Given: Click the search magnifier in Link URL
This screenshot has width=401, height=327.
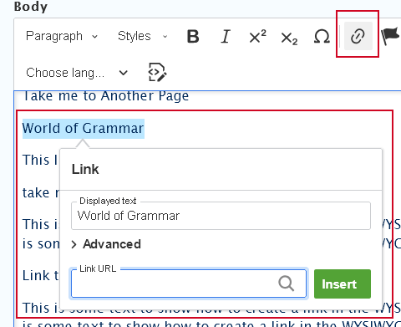Looking at the screenshot, I should pos(286,284).
